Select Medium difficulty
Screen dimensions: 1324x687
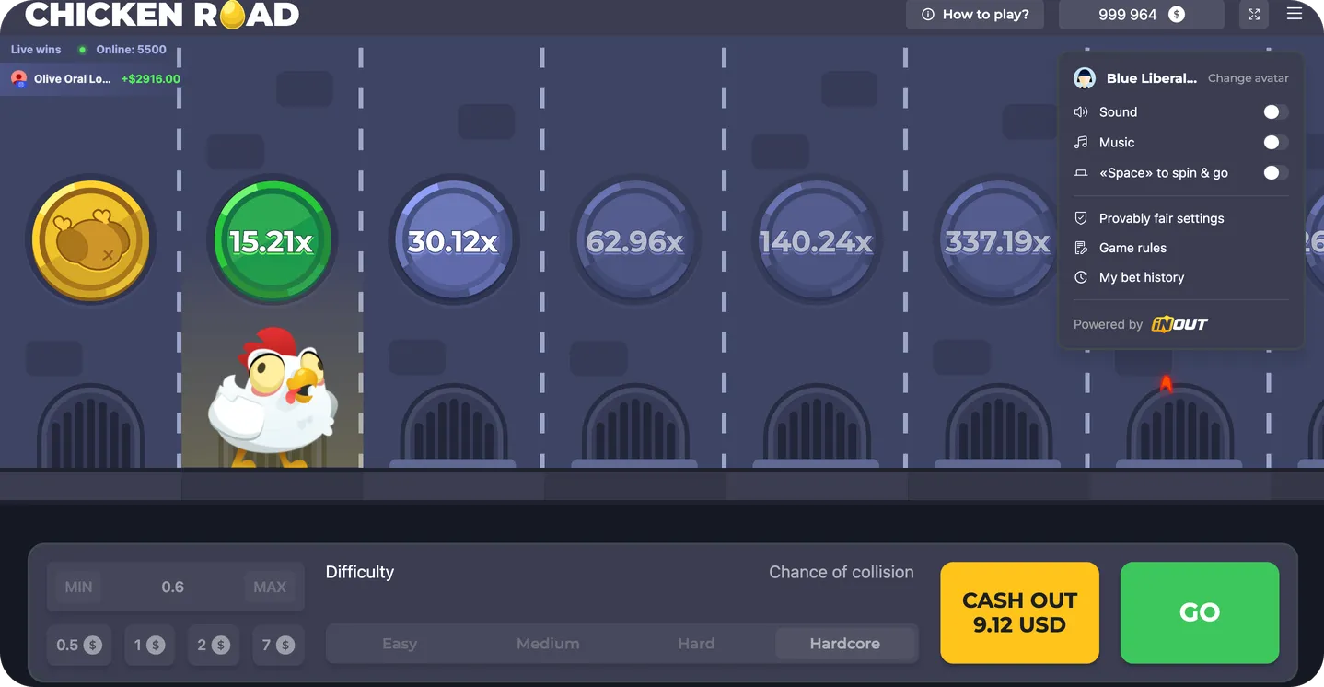pos(548,644)
